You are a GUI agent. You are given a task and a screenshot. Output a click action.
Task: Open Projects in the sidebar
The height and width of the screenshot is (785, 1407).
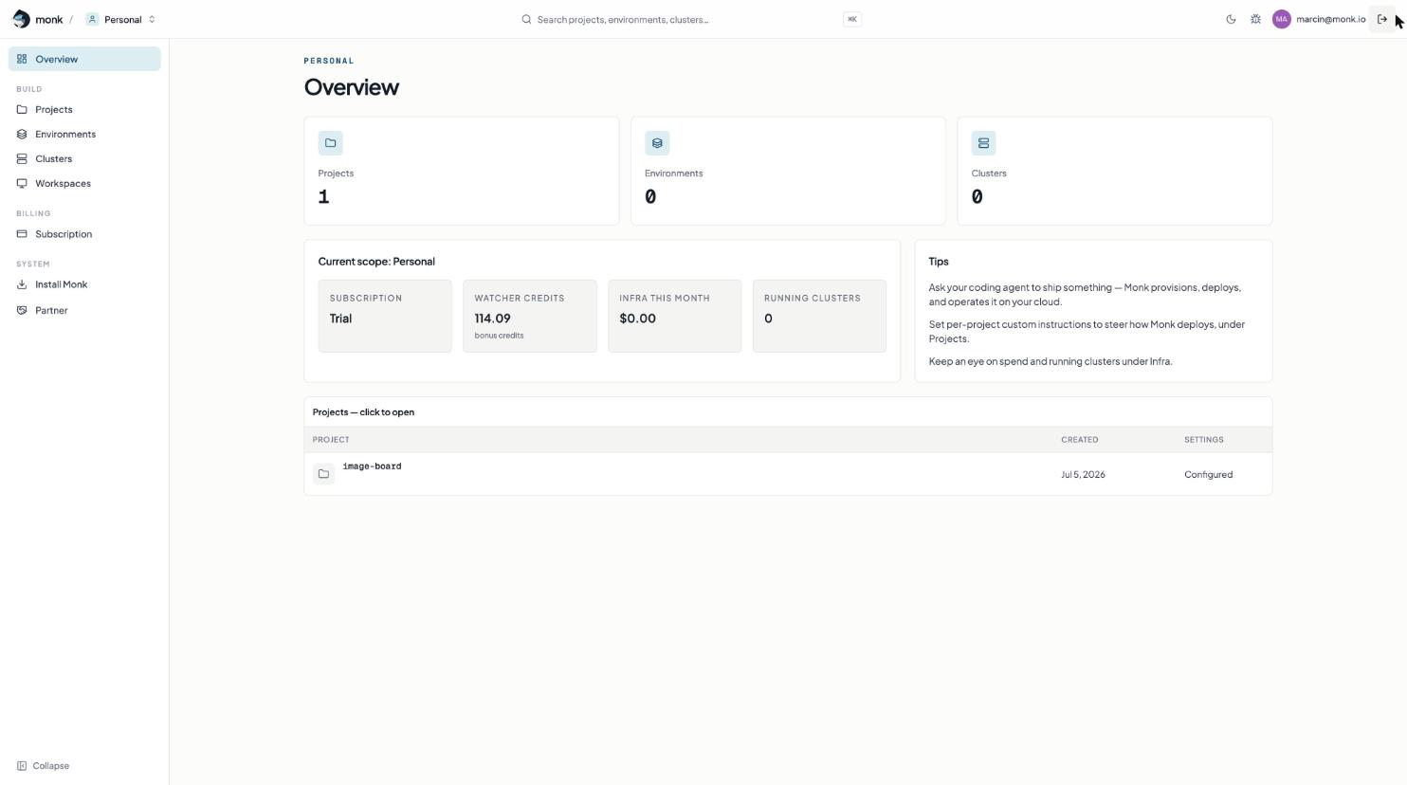coord(84,109)
